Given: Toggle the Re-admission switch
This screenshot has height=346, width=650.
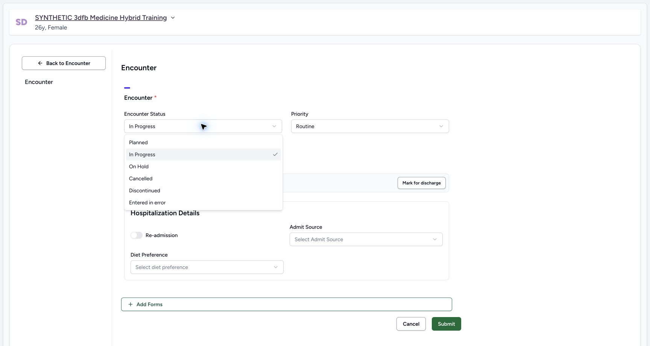Looking at the screenshot, I should pyautogui.click(x=137, y=235).
